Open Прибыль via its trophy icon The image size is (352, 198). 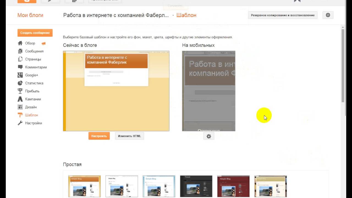point(20,91)
